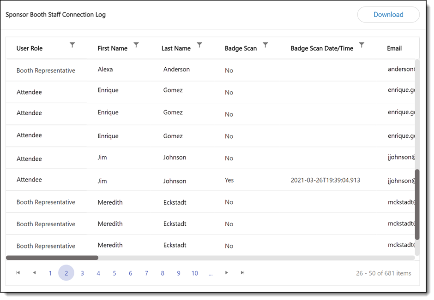Go to the previous page arrow

(x=34, y=273)
